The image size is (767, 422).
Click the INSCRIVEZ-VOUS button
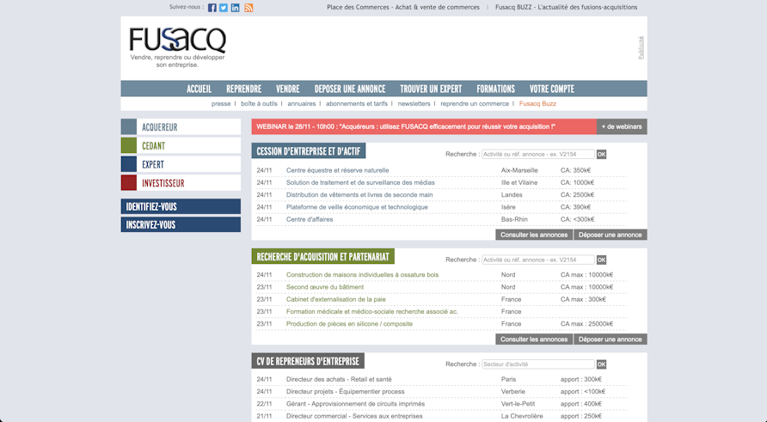click(x=181, y=224)
